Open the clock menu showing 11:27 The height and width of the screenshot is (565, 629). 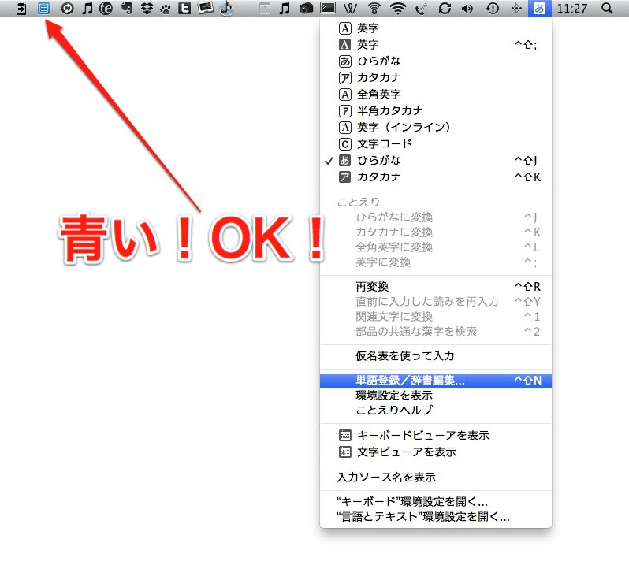click(x=571, y=9)
